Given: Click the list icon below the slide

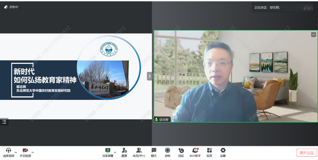Looking at the screenshot, I should click(x=4, y=122).
